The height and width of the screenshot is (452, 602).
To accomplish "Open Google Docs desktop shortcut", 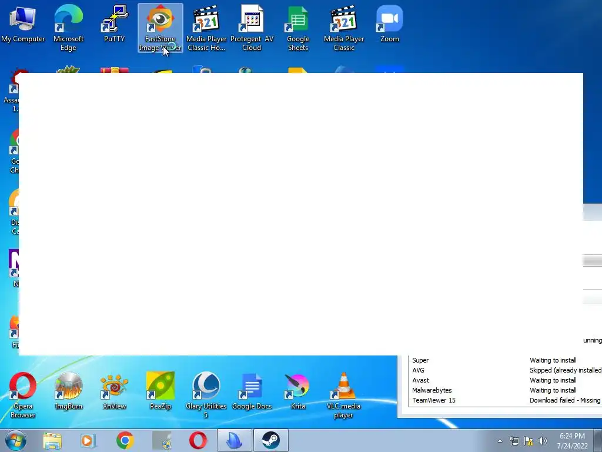I will coord(252,391).
